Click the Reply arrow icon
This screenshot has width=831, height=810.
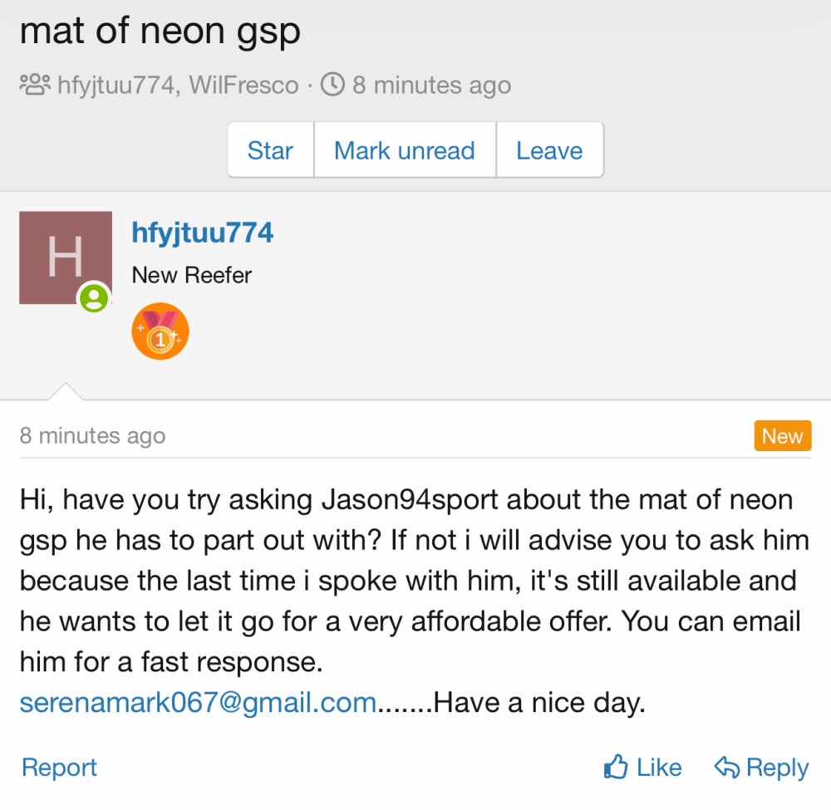coord(727,768)
